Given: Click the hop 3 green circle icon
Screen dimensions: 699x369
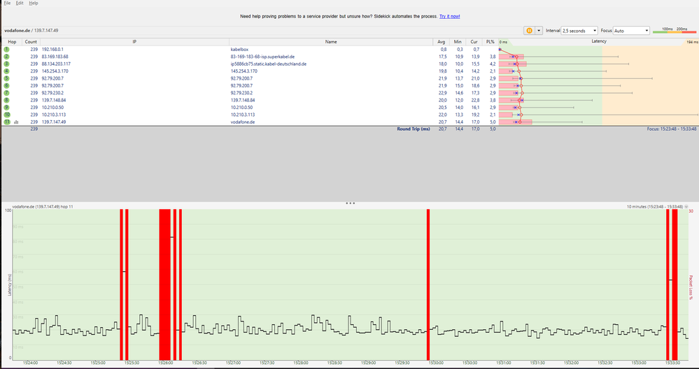Looking at the screenshot, I should coord(7,64).
